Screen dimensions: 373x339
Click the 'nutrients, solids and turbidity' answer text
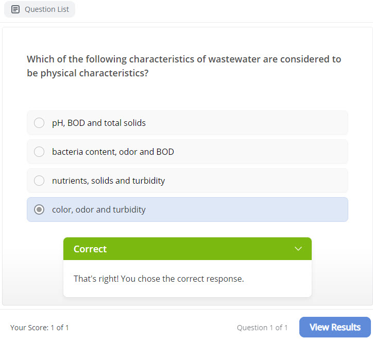[108, 181]
